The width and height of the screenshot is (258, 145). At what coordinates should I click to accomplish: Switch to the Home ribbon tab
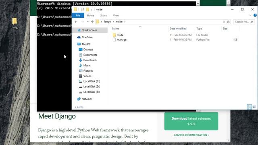coord(90,15)
